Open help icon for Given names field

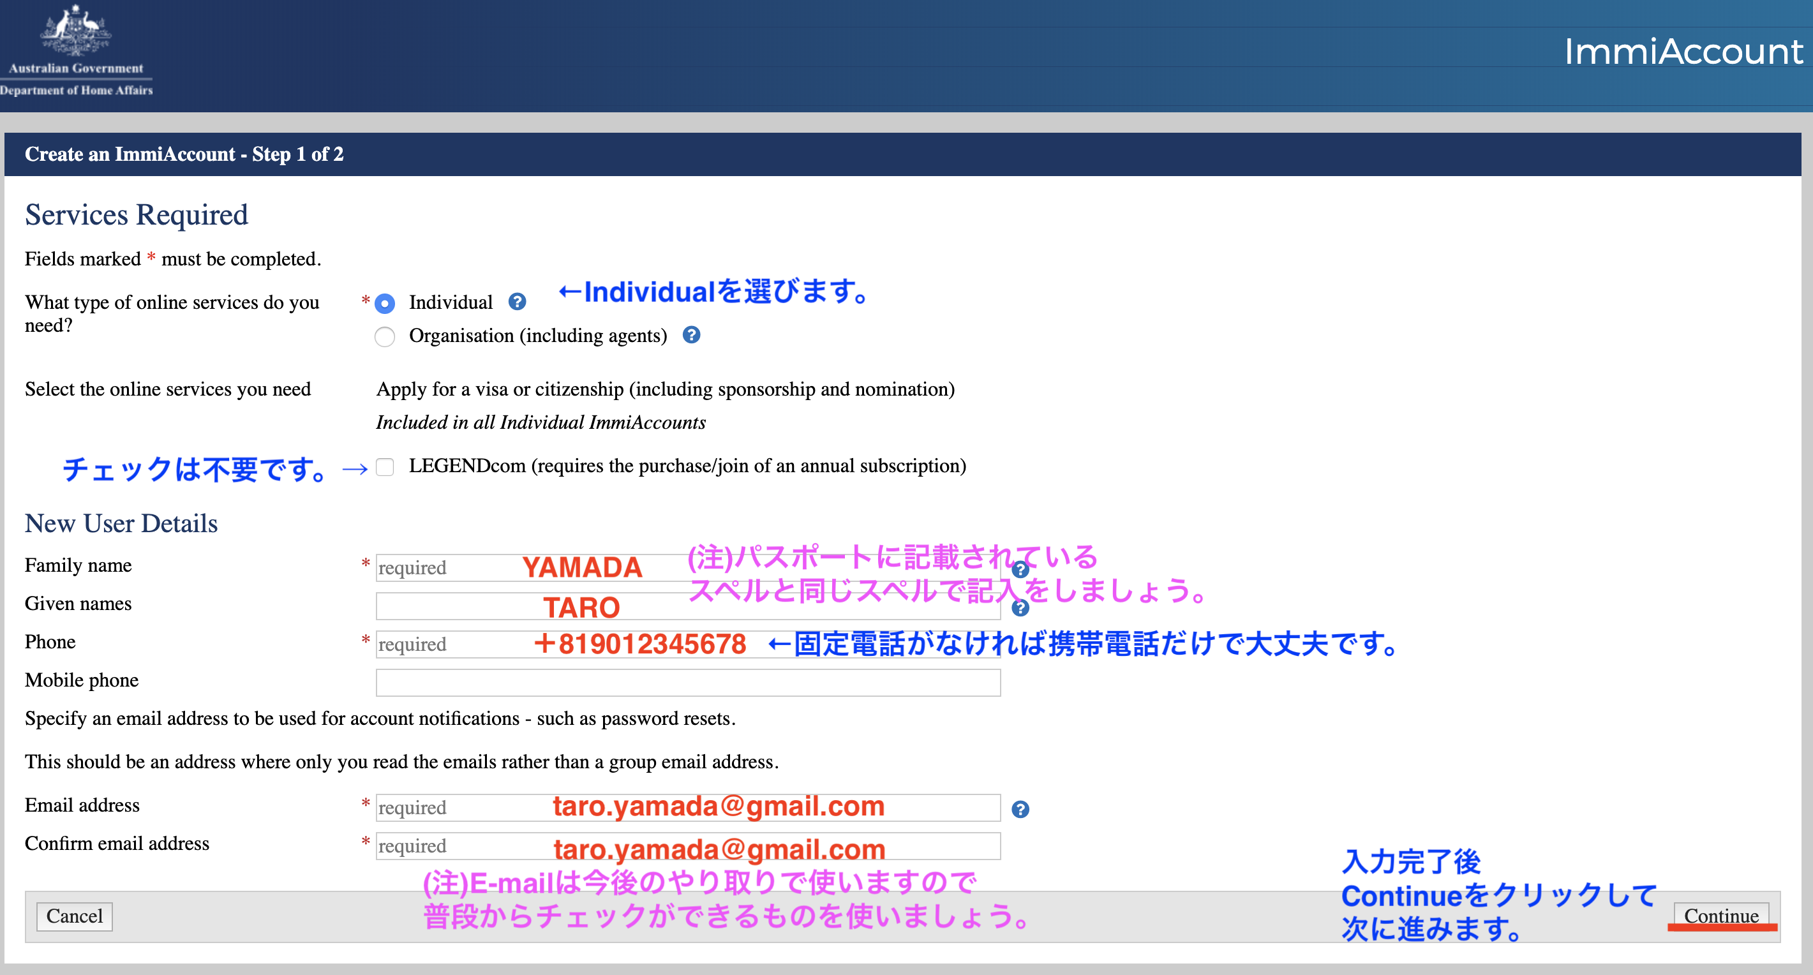point(1020,607)
